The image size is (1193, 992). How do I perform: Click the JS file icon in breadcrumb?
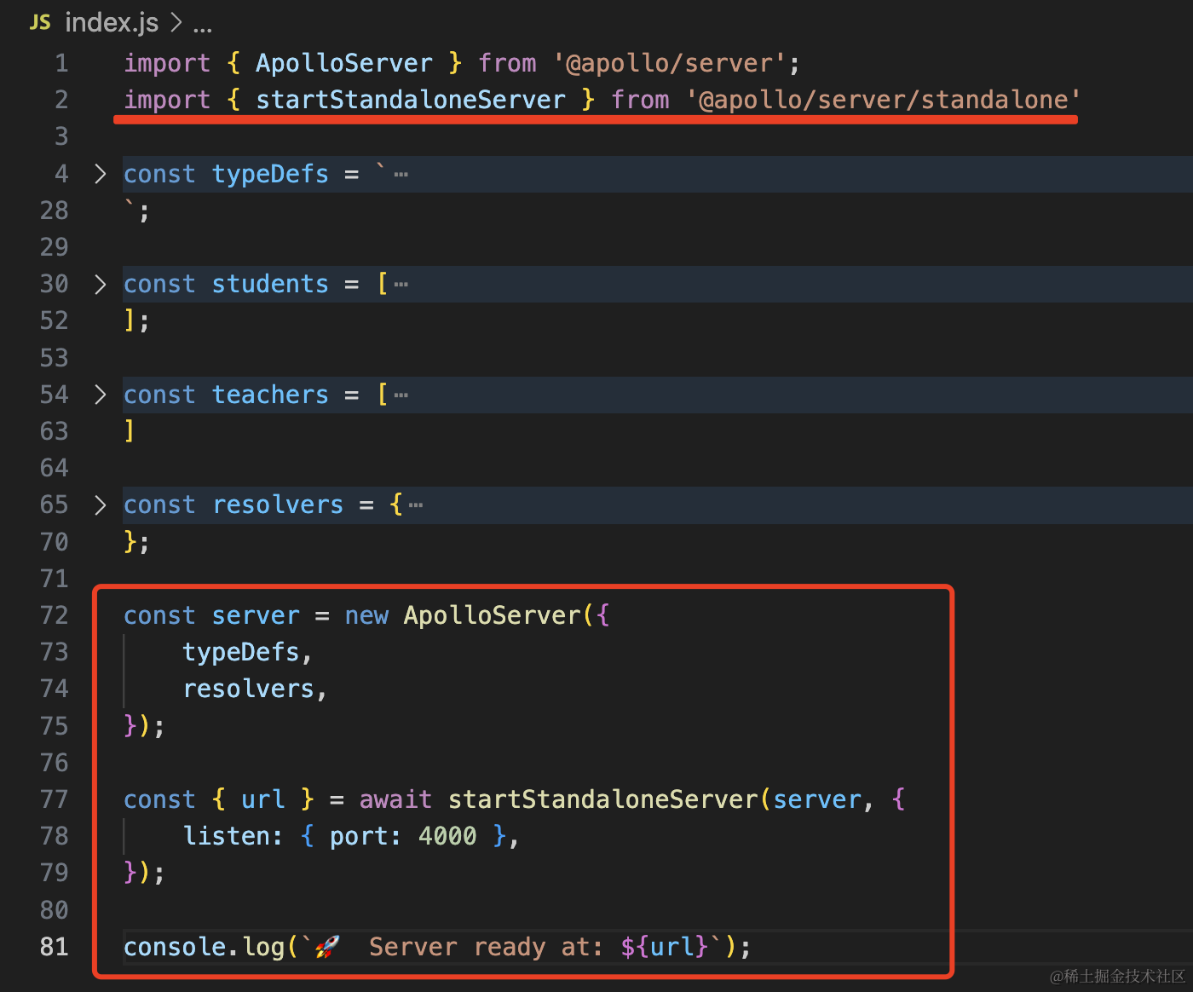pos(40,22)
